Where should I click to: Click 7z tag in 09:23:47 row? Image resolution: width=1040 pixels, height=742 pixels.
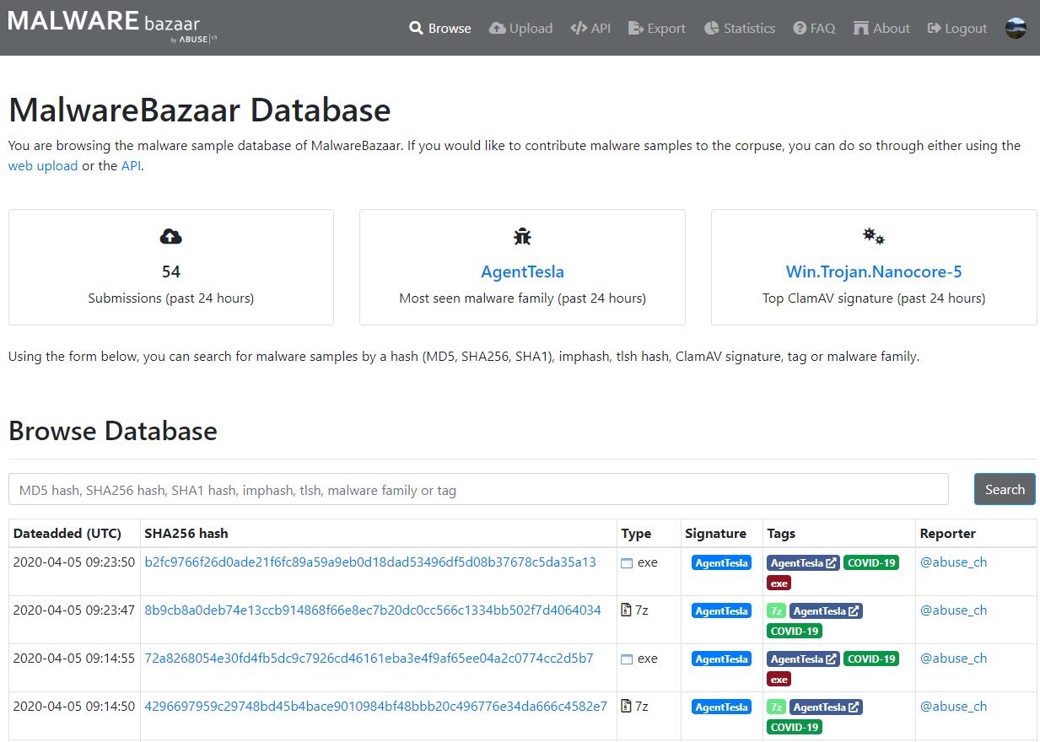tap(776, 611)
